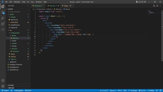
Task: Open CodeTogether activity bar icon
Action: pyautogui.click(x=3, y=30)
